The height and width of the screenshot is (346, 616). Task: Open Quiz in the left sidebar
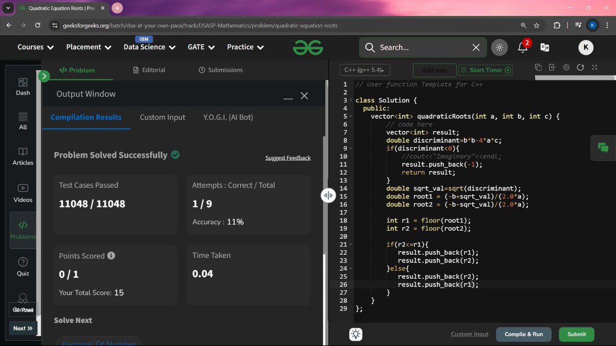tap(23, 267)
